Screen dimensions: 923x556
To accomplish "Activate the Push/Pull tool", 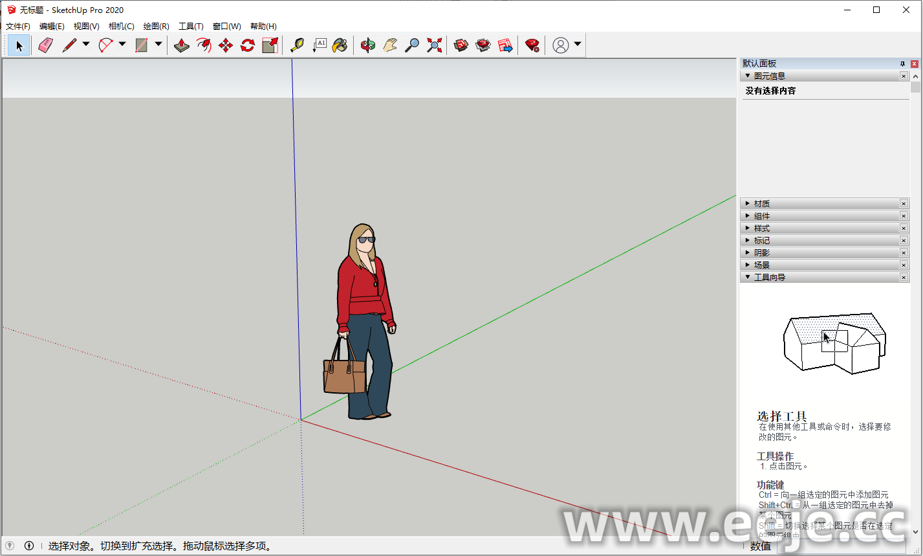I will pos(182,45).
